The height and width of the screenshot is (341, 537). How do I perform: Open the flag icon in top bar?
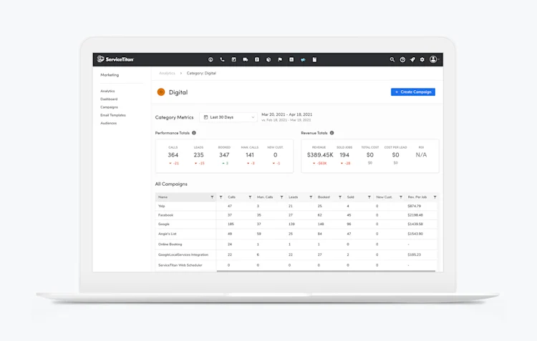tap(280, 59)
